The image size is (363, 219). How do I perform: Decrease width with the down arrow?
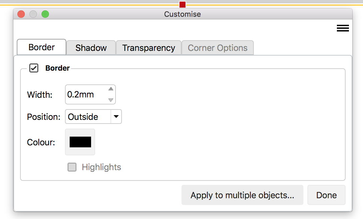(111, 100)
